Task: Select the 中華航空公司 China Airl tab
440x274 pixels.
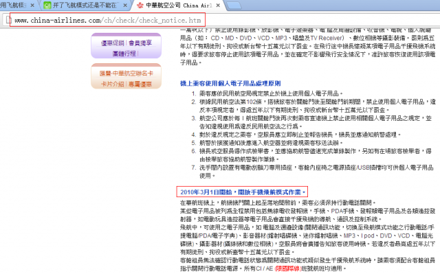Action: (179, 5)
